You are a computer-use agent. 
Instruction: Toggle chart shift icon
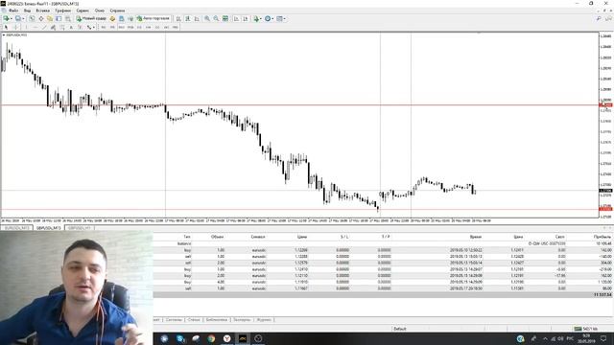click(246, 18)
